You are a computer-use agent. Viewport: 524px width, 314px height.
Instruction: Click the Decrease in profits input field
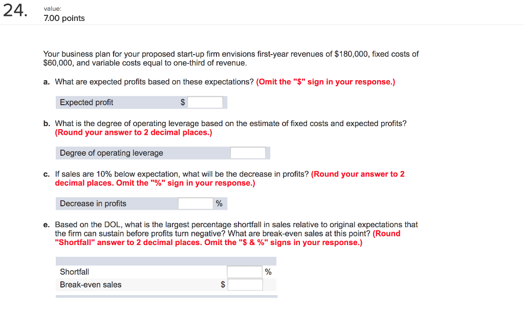[x=195, y=203]
